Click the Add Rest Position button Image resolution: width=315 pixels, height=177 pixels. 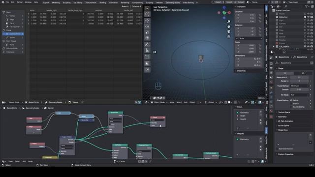pos(285,149)
